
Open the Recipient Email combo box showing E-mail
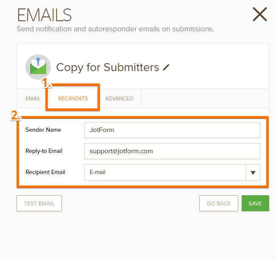(x=165, y=172)
